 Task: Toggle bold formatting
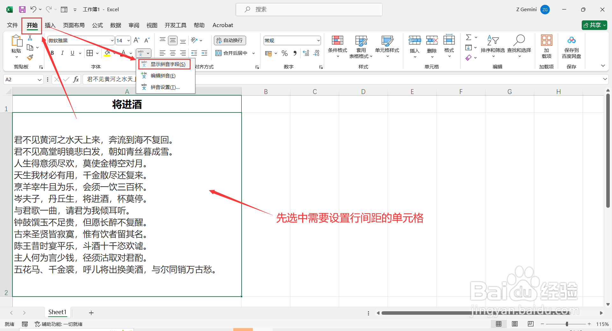click(x=52, y=53)
